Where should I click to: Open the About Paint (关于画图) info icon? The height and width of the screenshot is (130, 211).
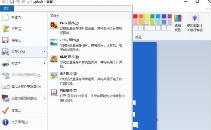coord(5,122)
